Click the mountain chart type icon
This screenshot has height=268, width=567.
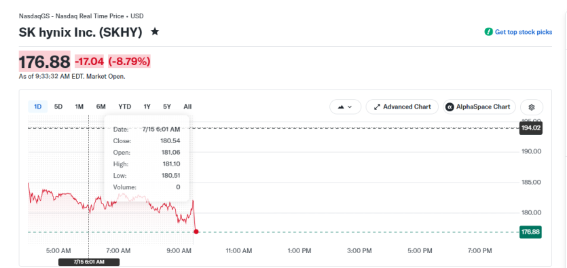(x=341, y=107)
